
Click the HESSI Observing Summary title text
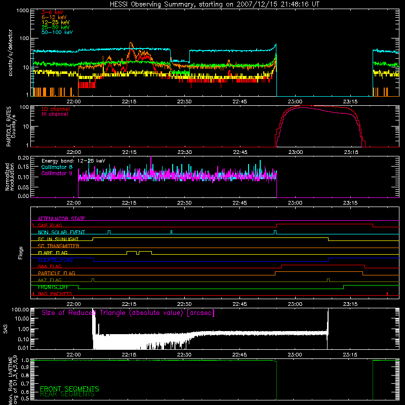tap(215, 5)
